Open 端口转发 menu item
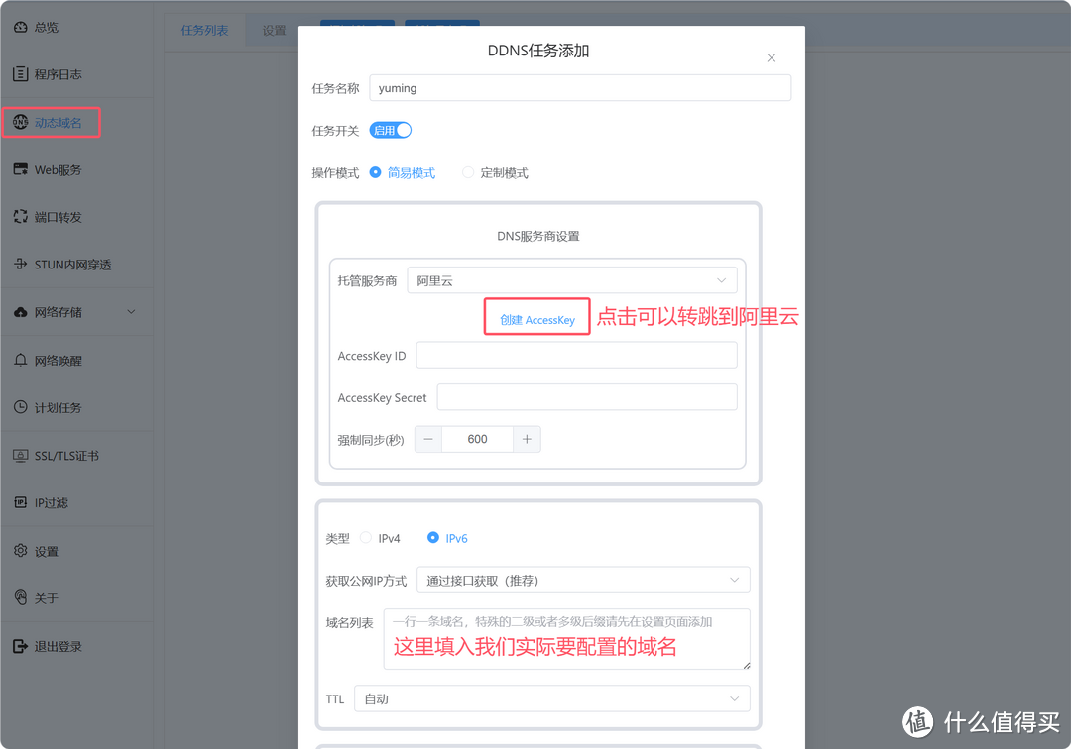This screenshot has width=1071, height=749. [76, 217]
